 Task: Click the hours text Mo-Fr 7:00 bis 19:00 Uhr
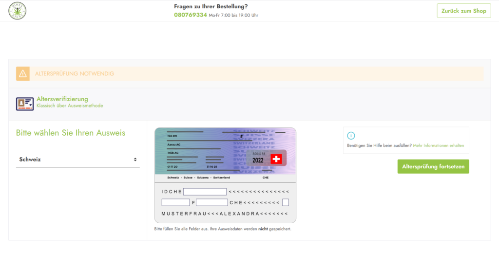click(233, 15)
